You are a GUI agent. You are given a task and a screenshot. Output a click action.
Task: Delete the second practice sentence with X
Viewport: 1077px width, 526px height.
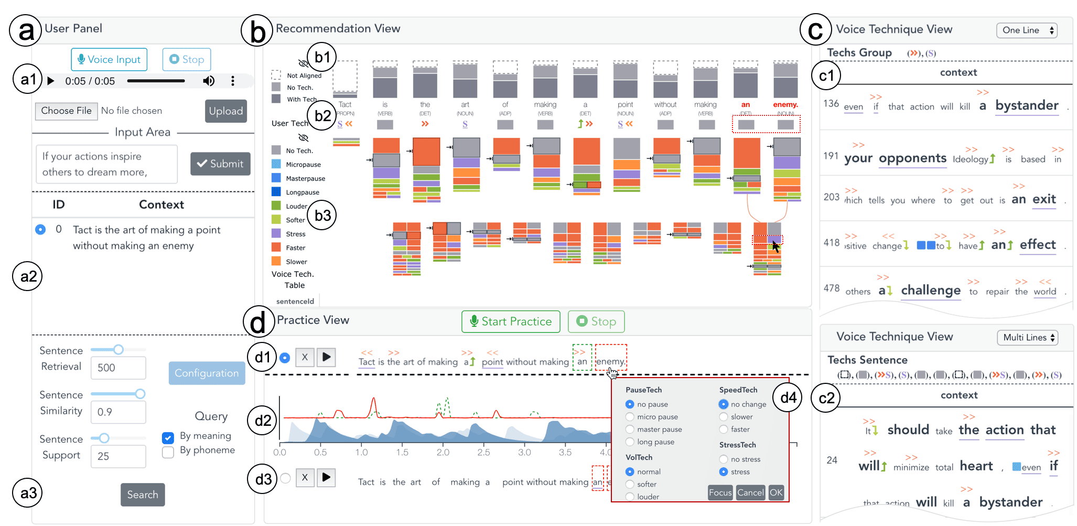[x=305, y=477]
